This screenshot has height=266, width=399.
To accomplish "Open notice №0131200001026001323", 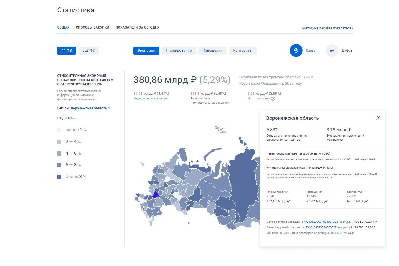I will tap(321, 222).
